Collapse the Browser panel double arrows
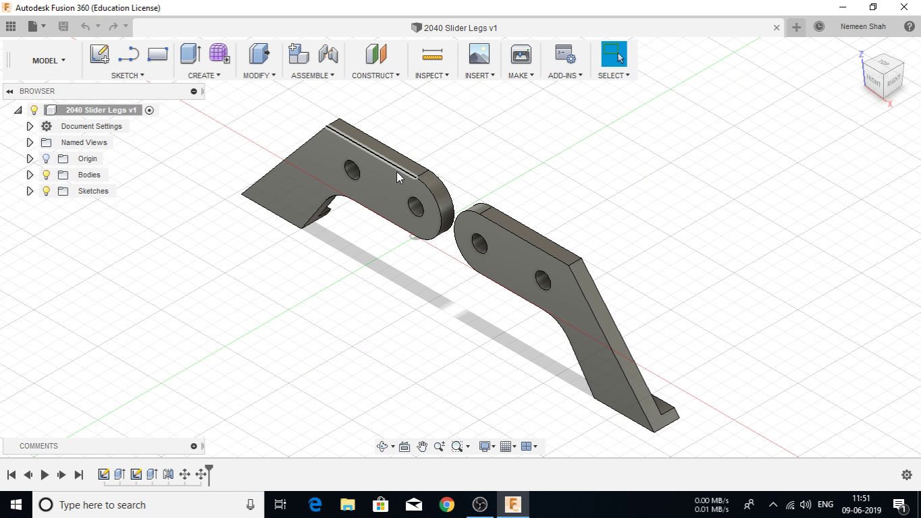921x518 pixels. [x=9, y=91]
